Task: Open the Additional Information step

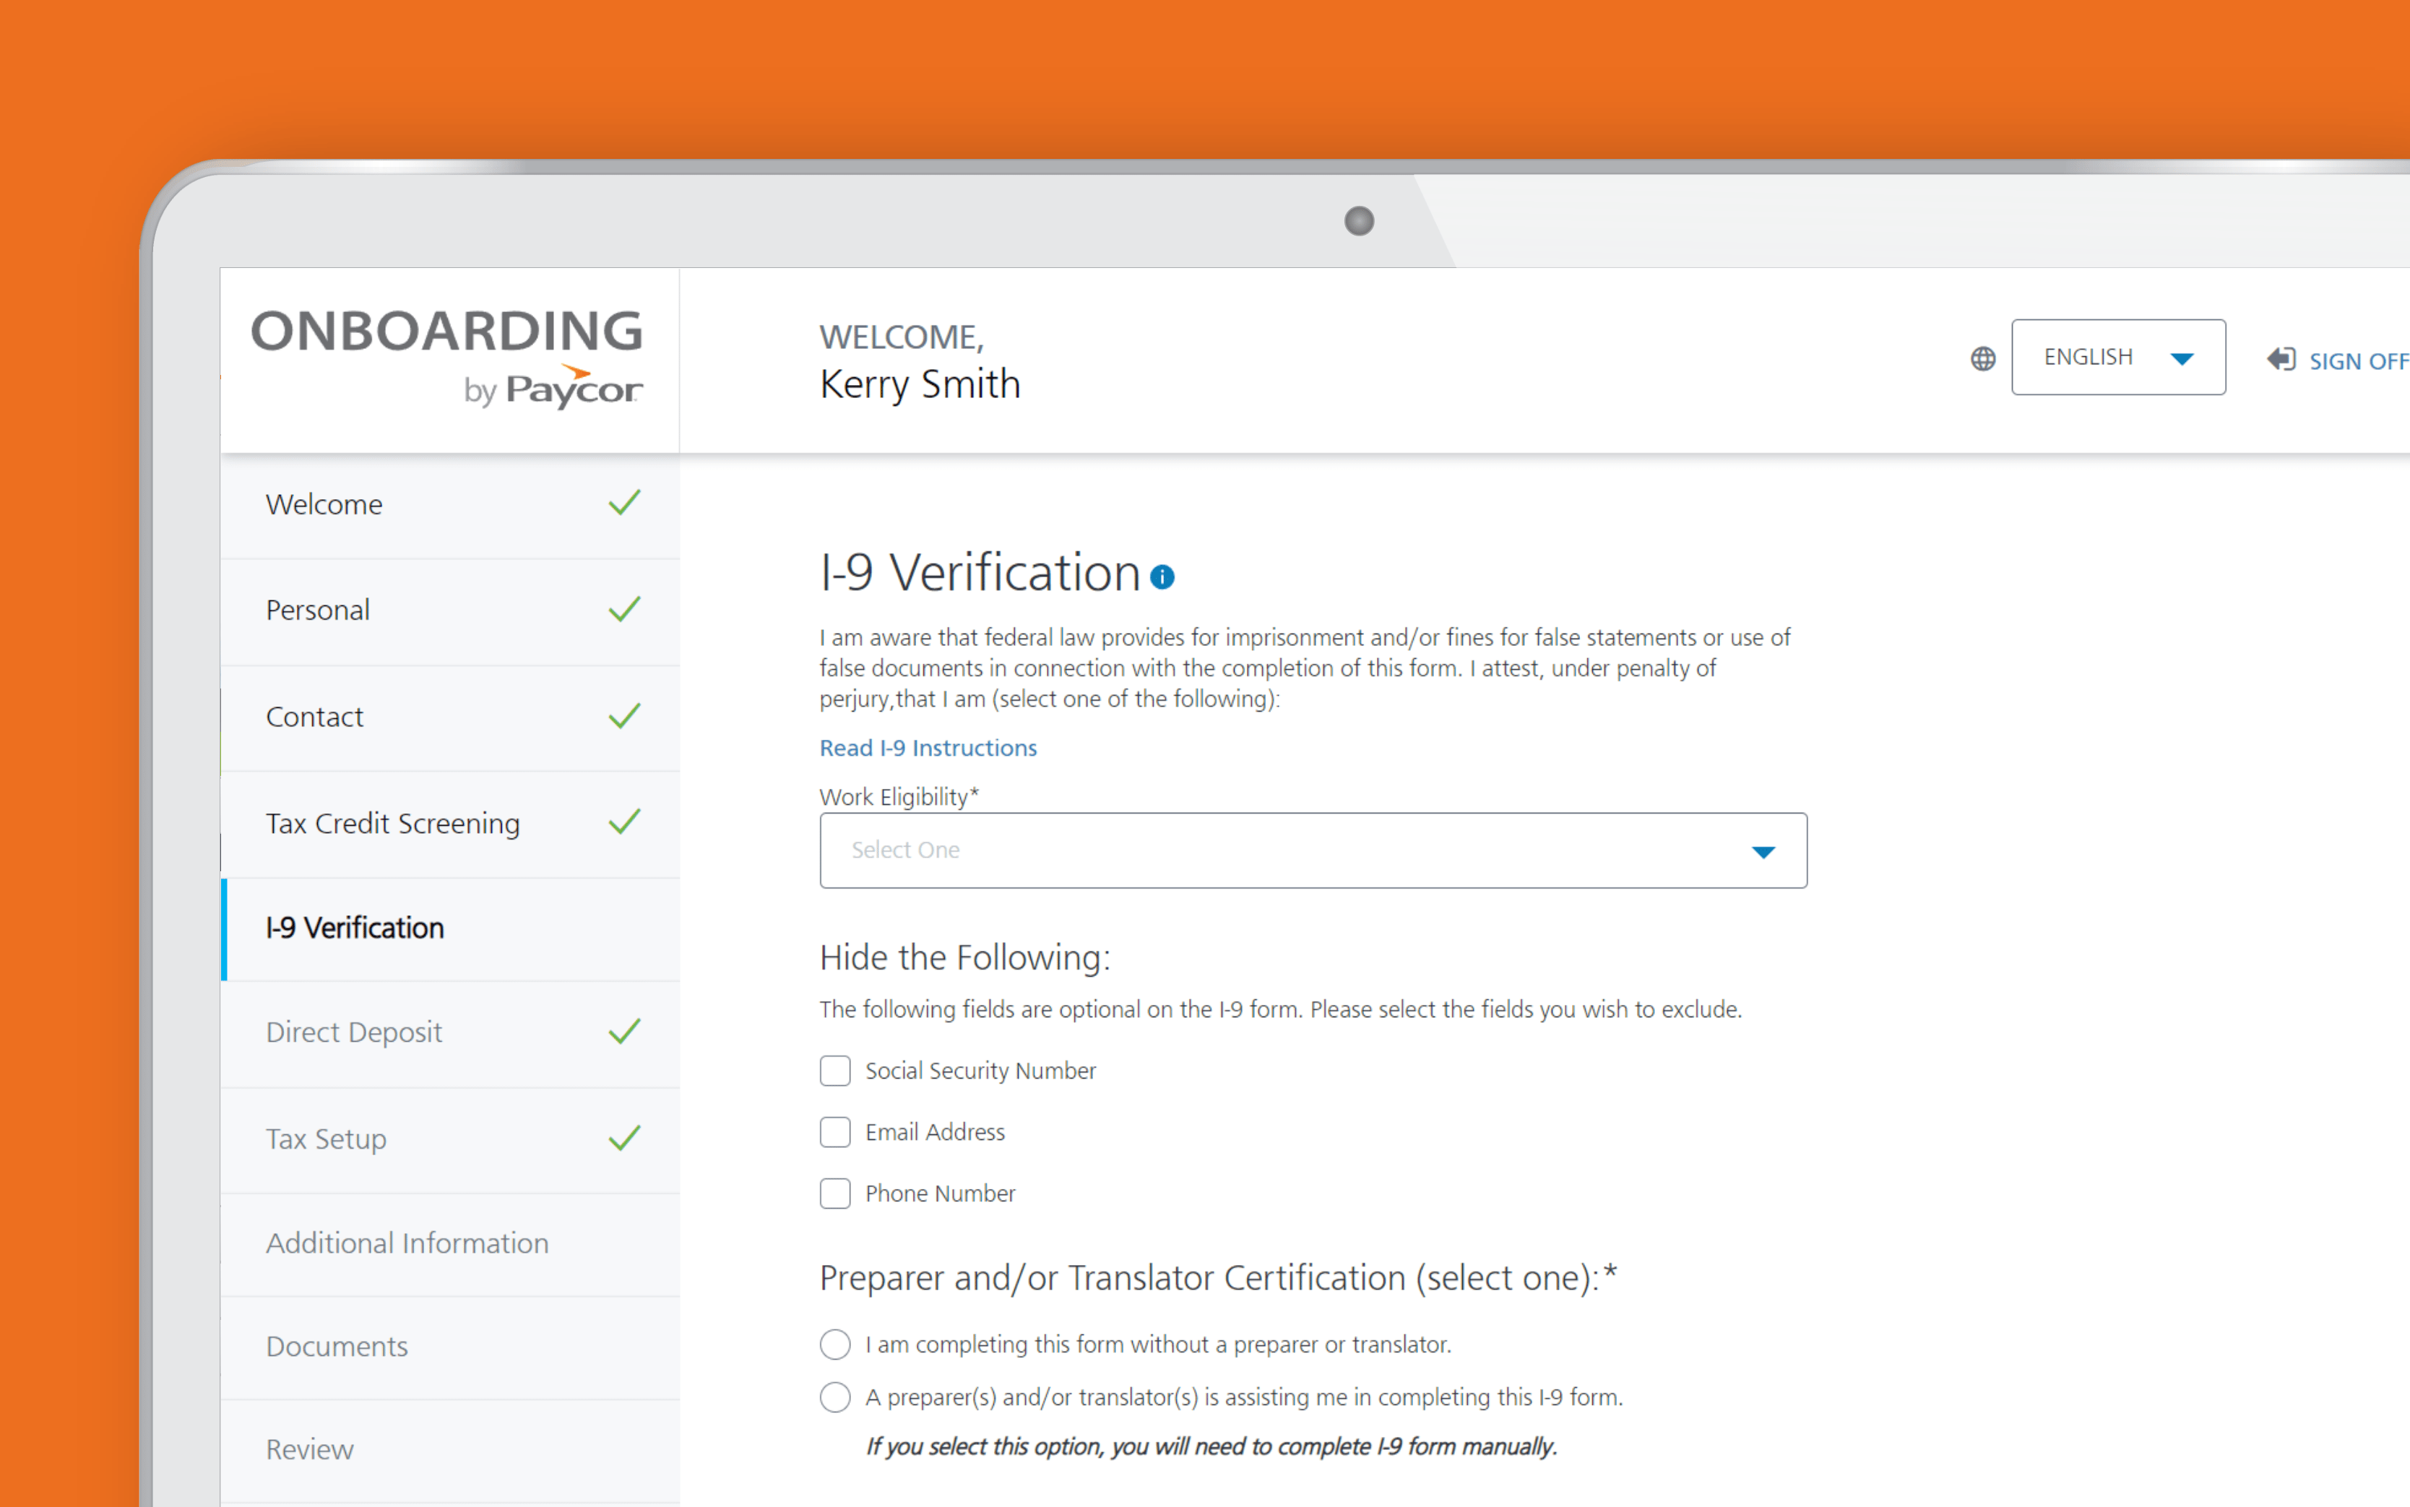Action: [451, 1244]
